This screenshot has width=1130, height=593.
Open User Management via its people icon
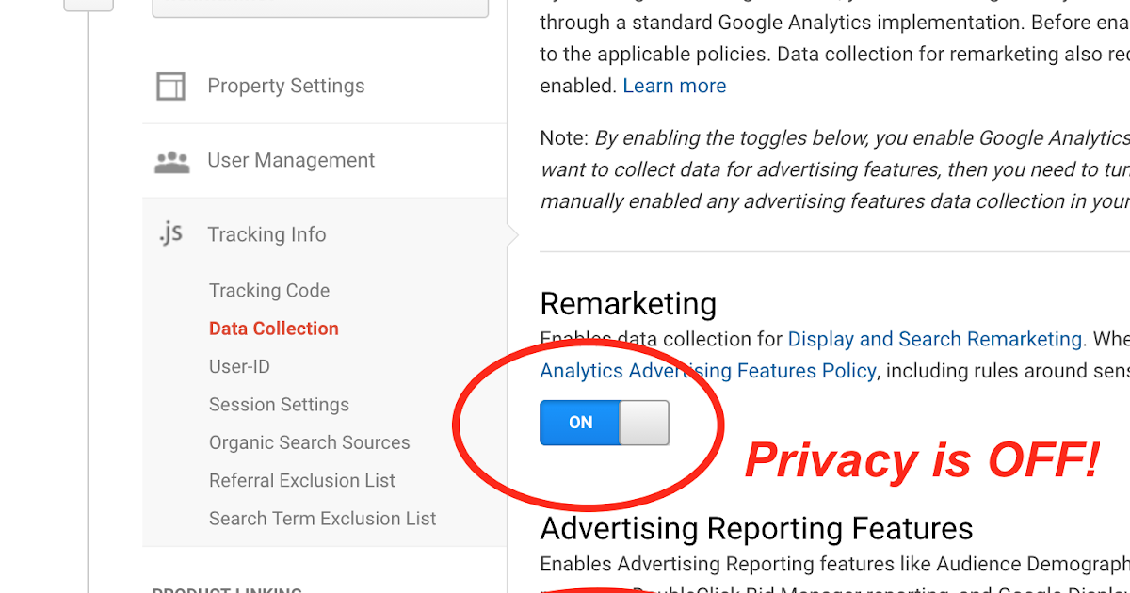[x=173, y=160]
